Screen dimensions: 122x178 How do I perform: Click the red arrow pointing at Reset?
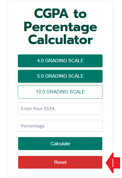coord(113,163)
